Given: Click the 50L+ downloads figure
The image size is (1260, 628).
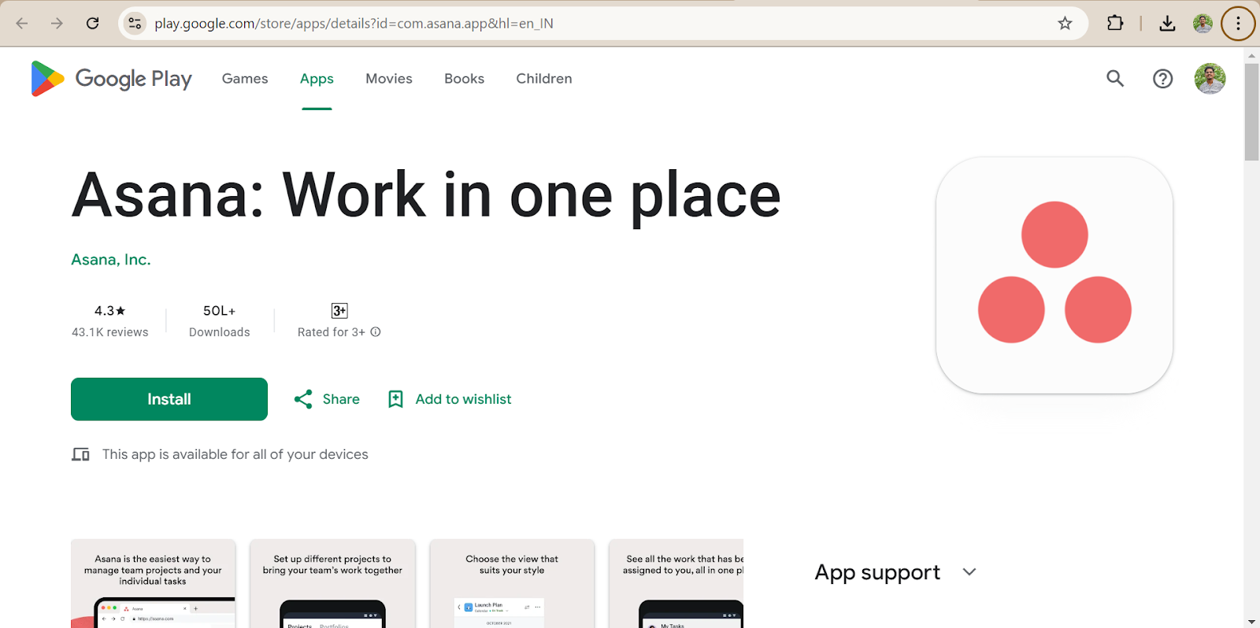Looking at the screenshot, I should 220,311.
